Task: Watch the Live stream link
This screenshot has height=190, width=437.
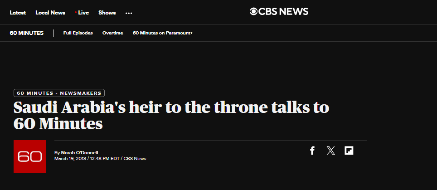Action: click(82, 13)
